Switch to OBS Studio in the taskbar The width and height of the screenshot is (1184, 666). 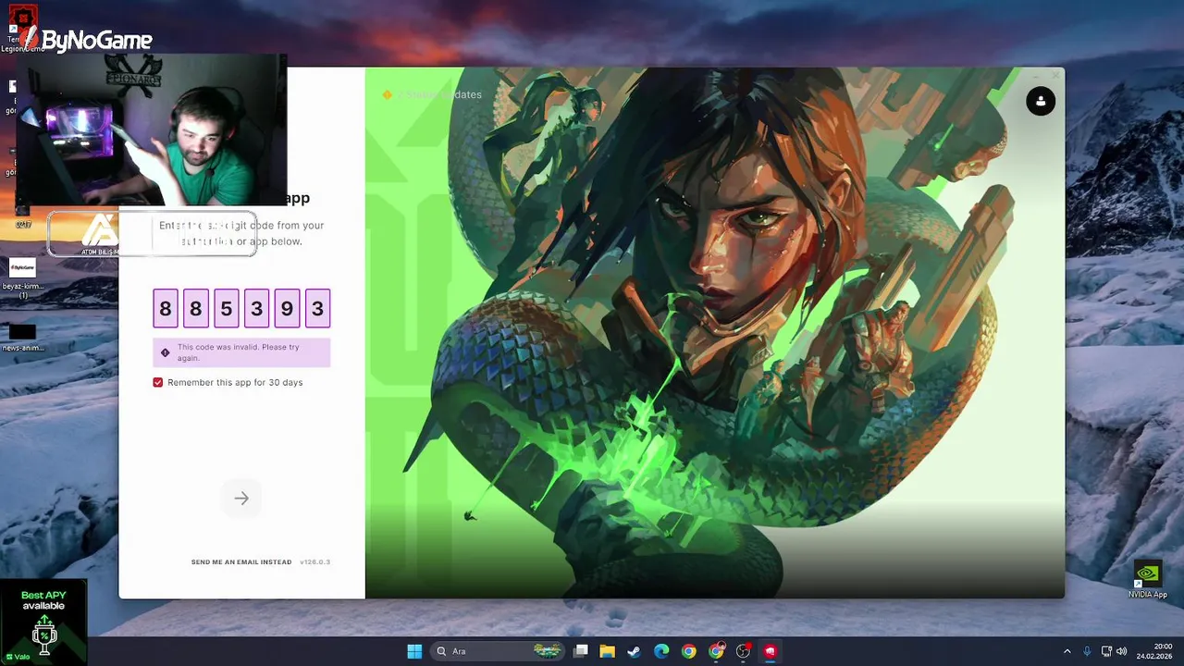743,651
